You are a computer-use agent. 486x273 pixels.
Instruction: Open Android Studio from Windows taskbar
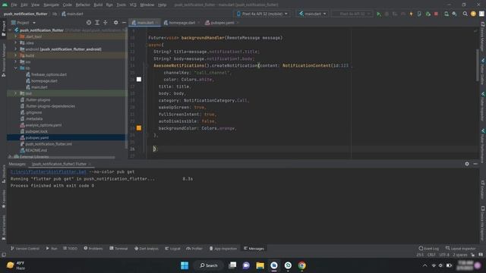274,265
